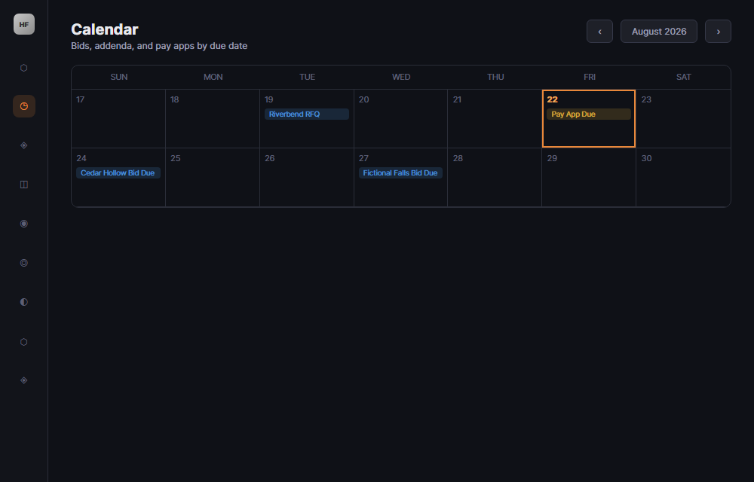This screenshot has height=482, width=754.
Task: Click the HF logo badge
Action: (x=23, y=24)
